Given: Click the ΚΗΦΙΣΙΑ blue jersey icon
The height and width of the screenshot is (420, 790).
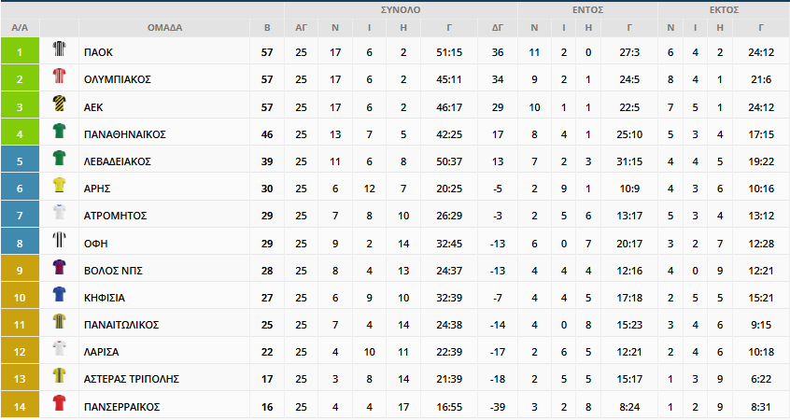Looking at the screenshot, I should point(59,294).
